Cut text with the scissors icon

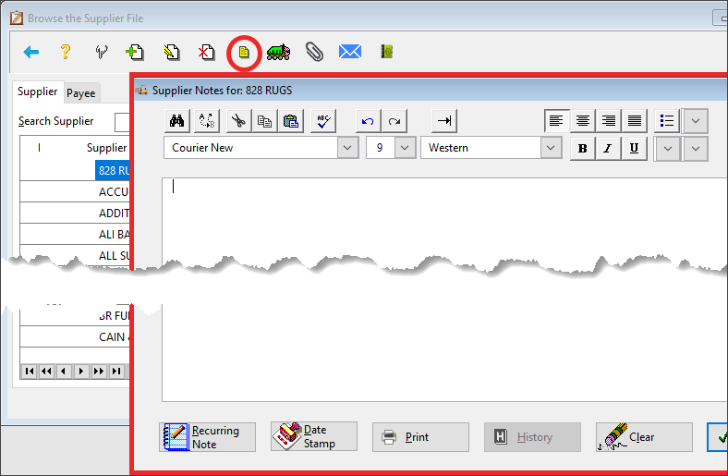click(238, 121)
